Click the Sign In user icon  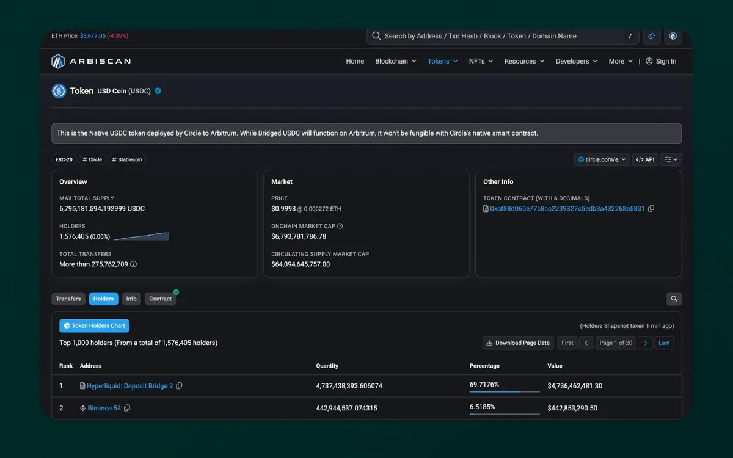[x=649, y=61]
